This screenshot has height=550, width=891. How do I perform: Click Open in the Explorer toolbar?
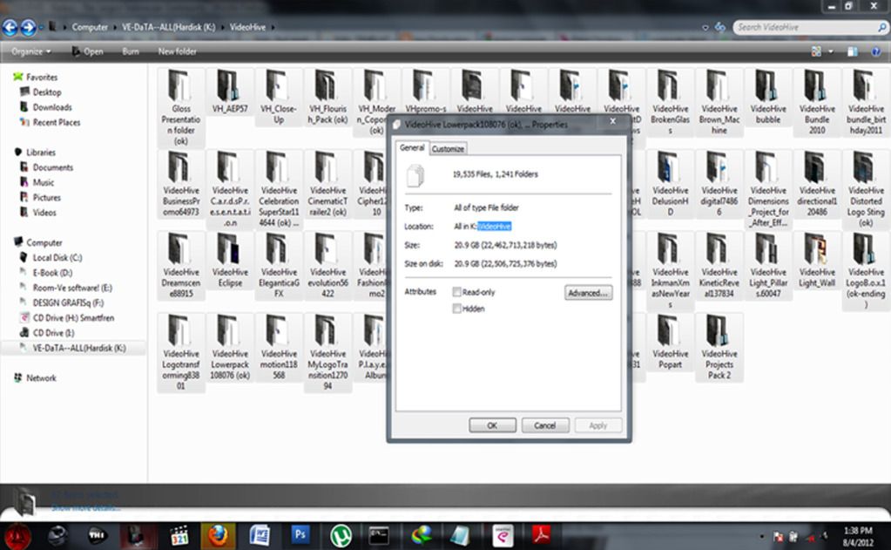point(87,51)
